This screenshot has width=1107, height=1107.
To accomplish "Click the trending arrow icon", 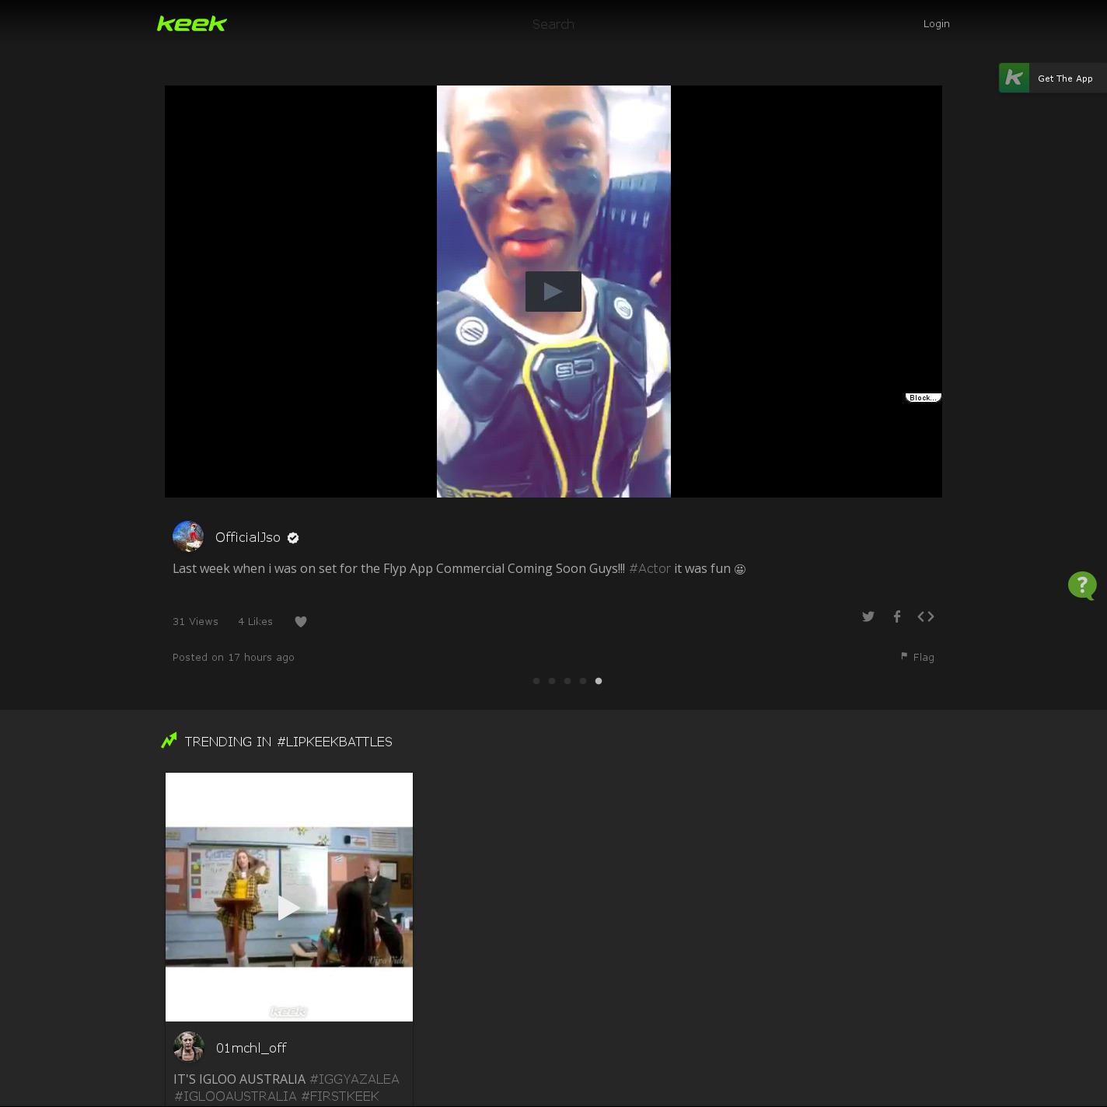I will pyautogui.click(x=169, y=740).
